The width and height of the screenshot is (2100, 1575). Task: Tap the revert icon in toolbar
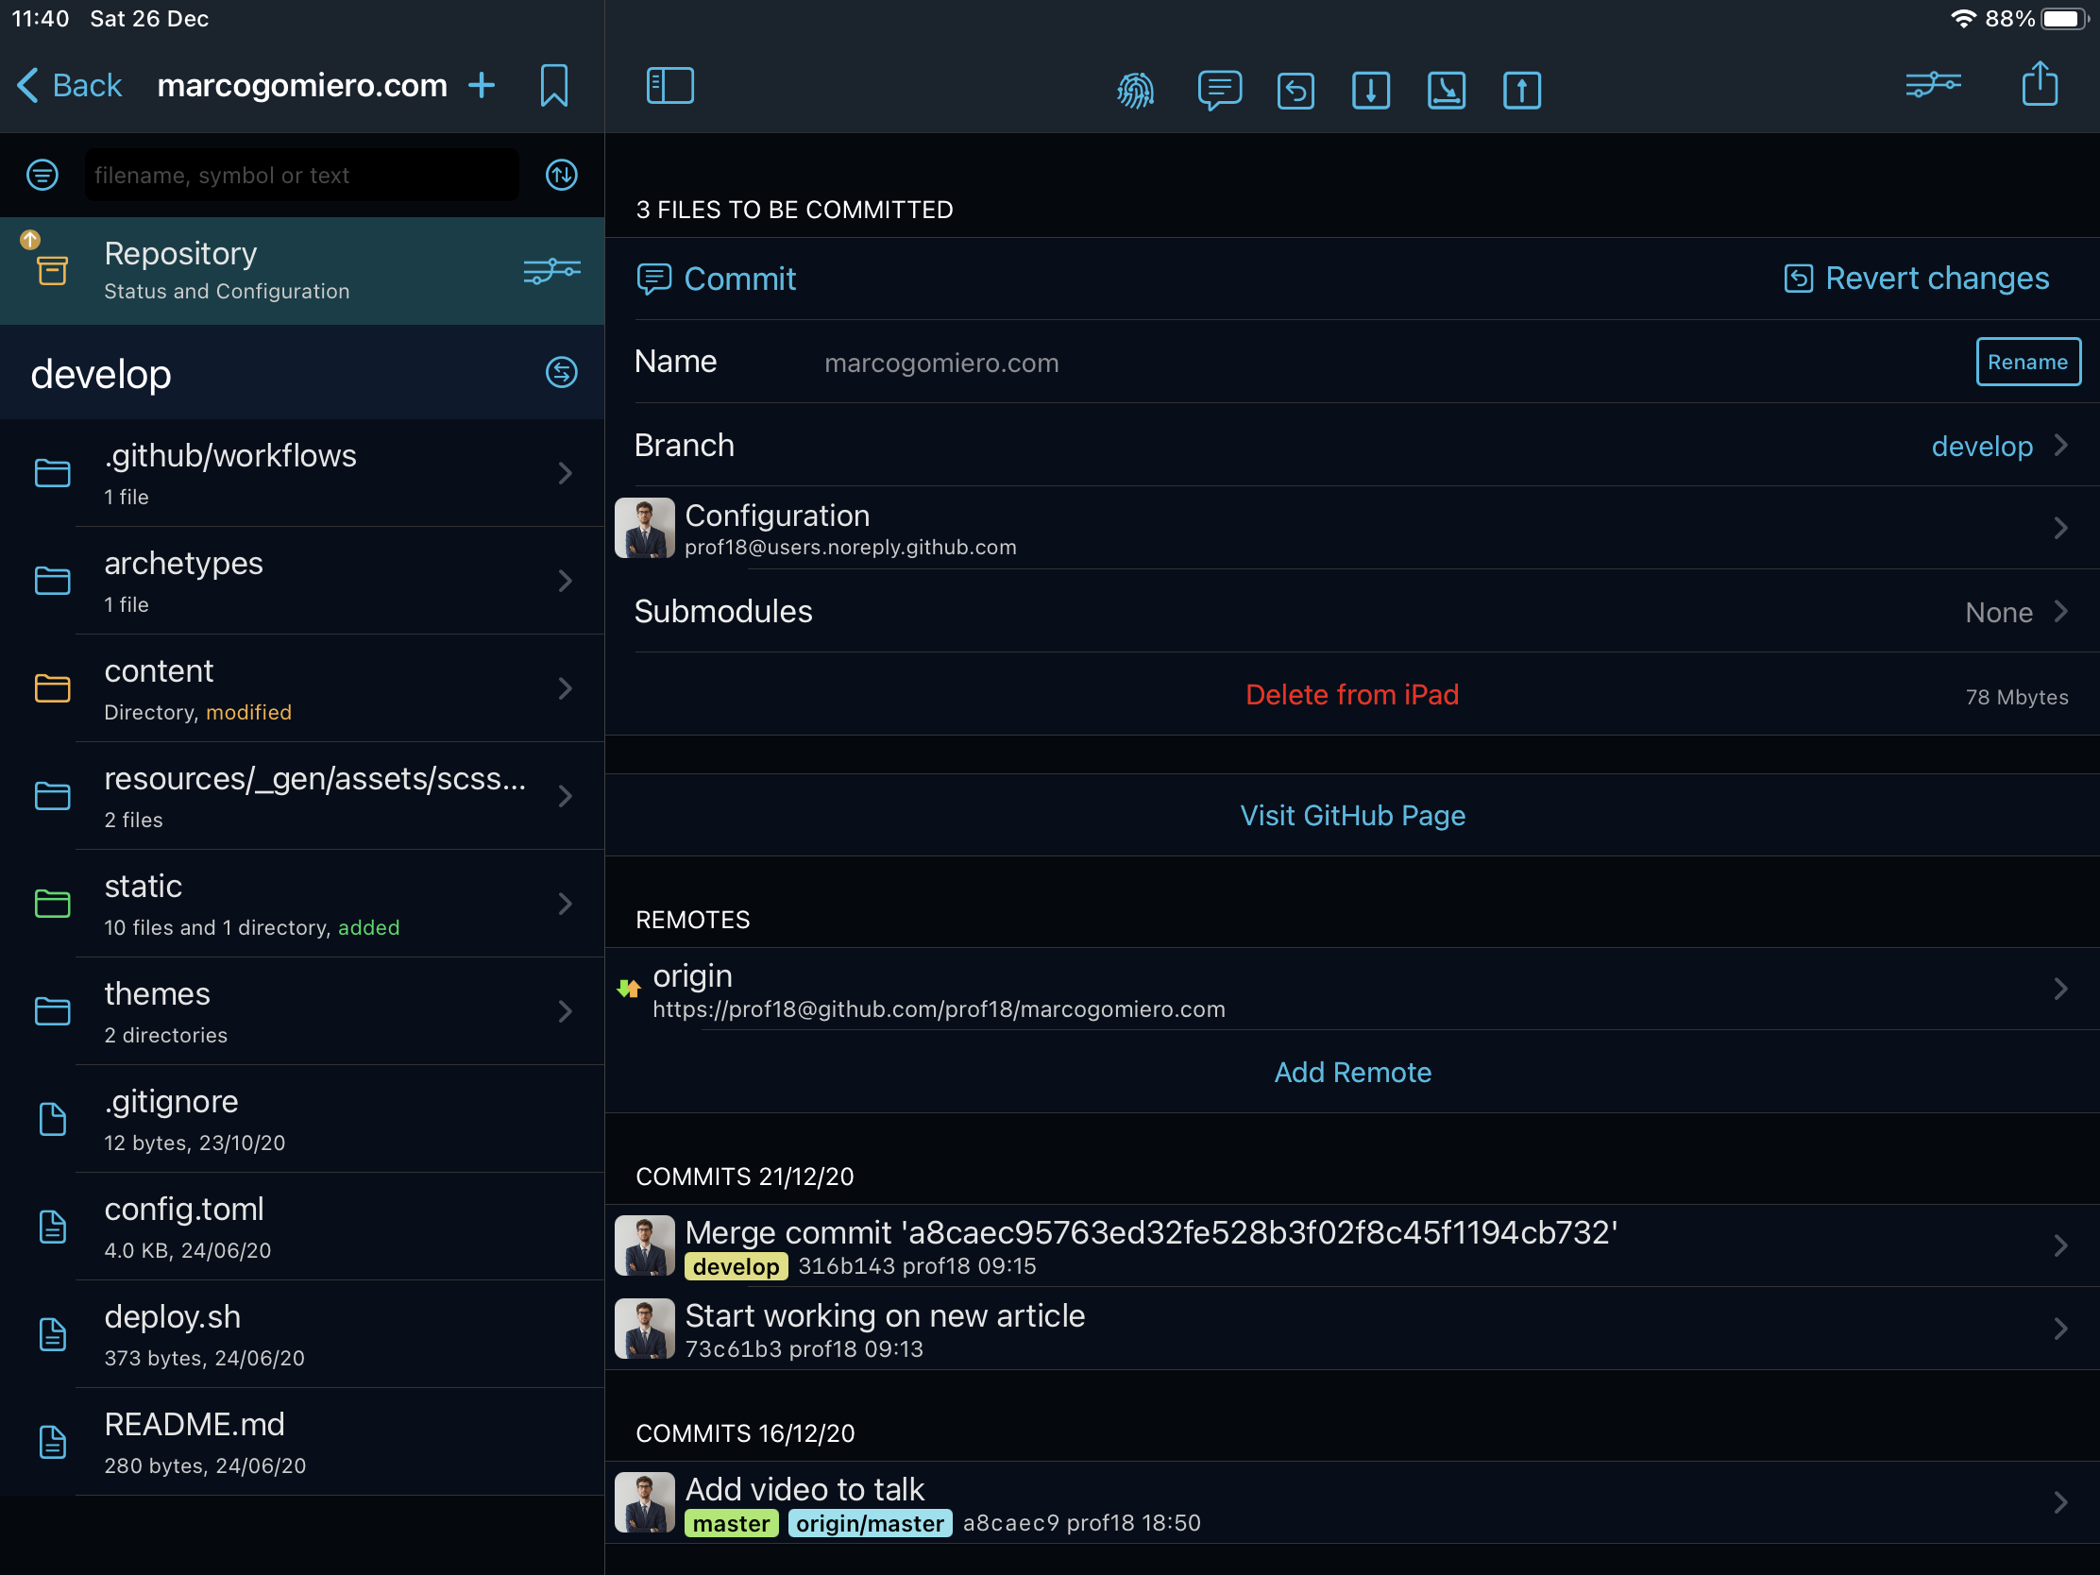click(x=1295, y=91)
